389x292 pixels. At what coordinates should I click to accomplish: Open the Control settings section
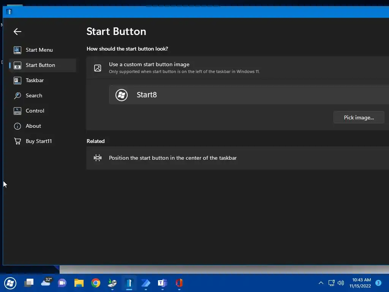pyautogui.click(x=43, y=111)
